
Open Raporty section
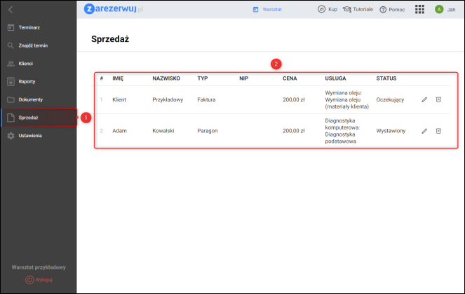[x=39, y=81]
